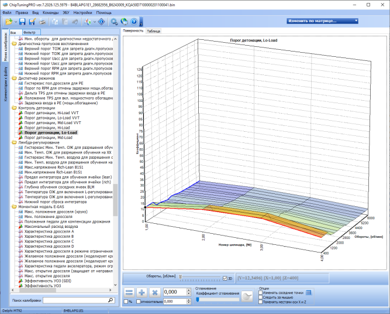Click the compare charts icon in toolbar

(x=88, y=22)
